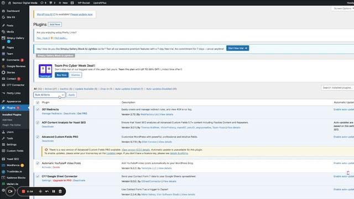Image resolution: width=354 pixels, height=199 pixels.
Task: Select Installed Plugins submenu item
Action: [x=12, y=114]
